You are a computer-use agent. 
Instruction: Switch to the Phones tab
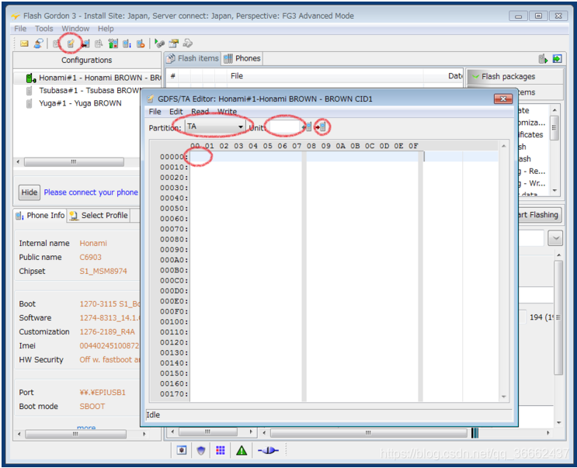tap(242, 58)
